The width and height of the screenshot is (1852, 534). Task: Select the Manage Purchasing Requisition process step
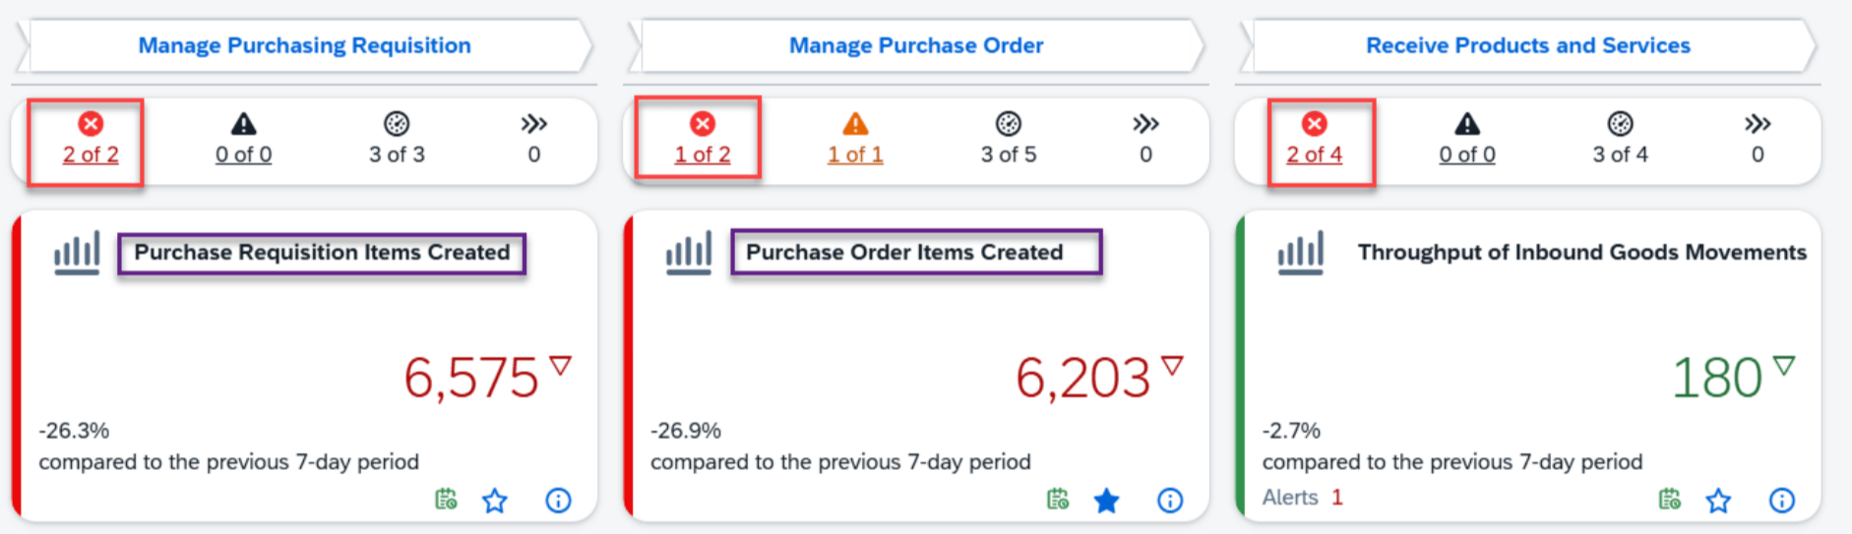304,45
